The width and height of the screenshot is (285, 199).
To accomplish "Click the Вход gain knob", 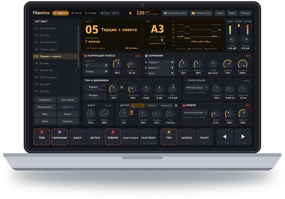I will [x=232, y=40].
